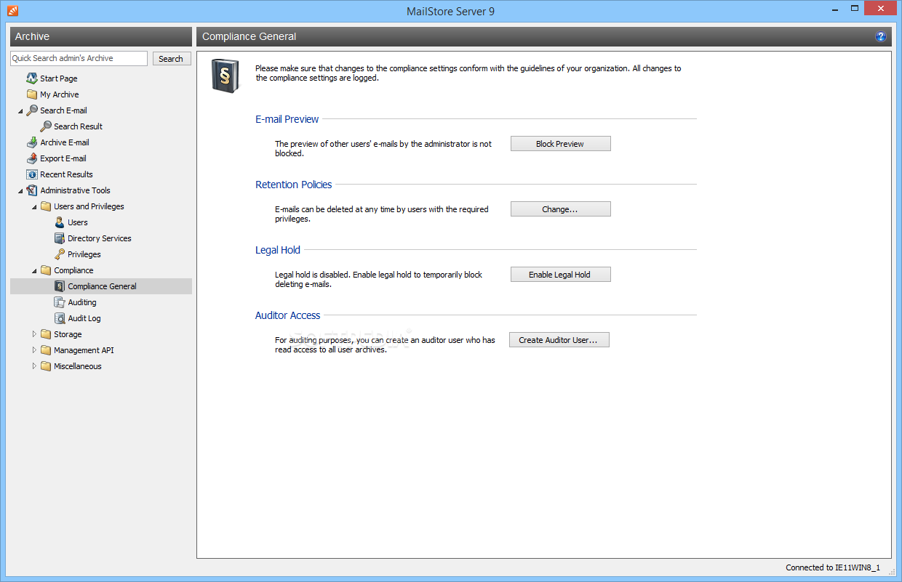Click the Search button

click(171, 59)
